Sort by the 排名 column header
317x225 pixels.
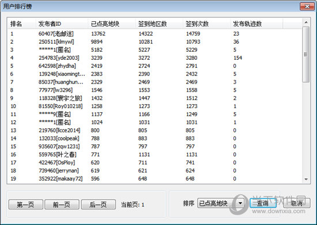tap(22, 24)
